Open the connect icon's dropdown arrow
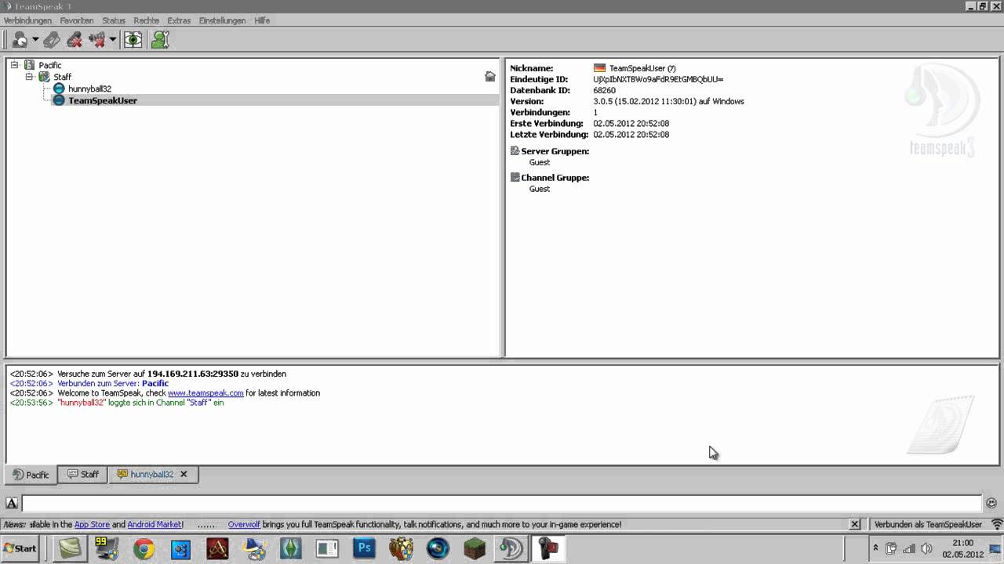This screenshot has width=1004, height=564. pos(35,40)
